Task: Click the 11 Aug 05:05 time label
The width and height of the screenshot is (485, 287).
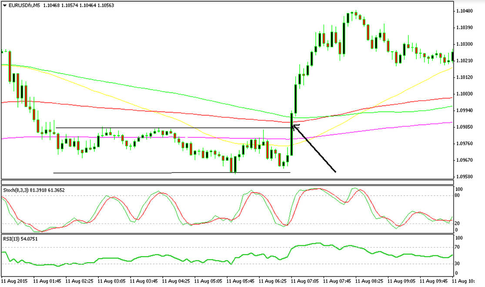Action: 208,281
